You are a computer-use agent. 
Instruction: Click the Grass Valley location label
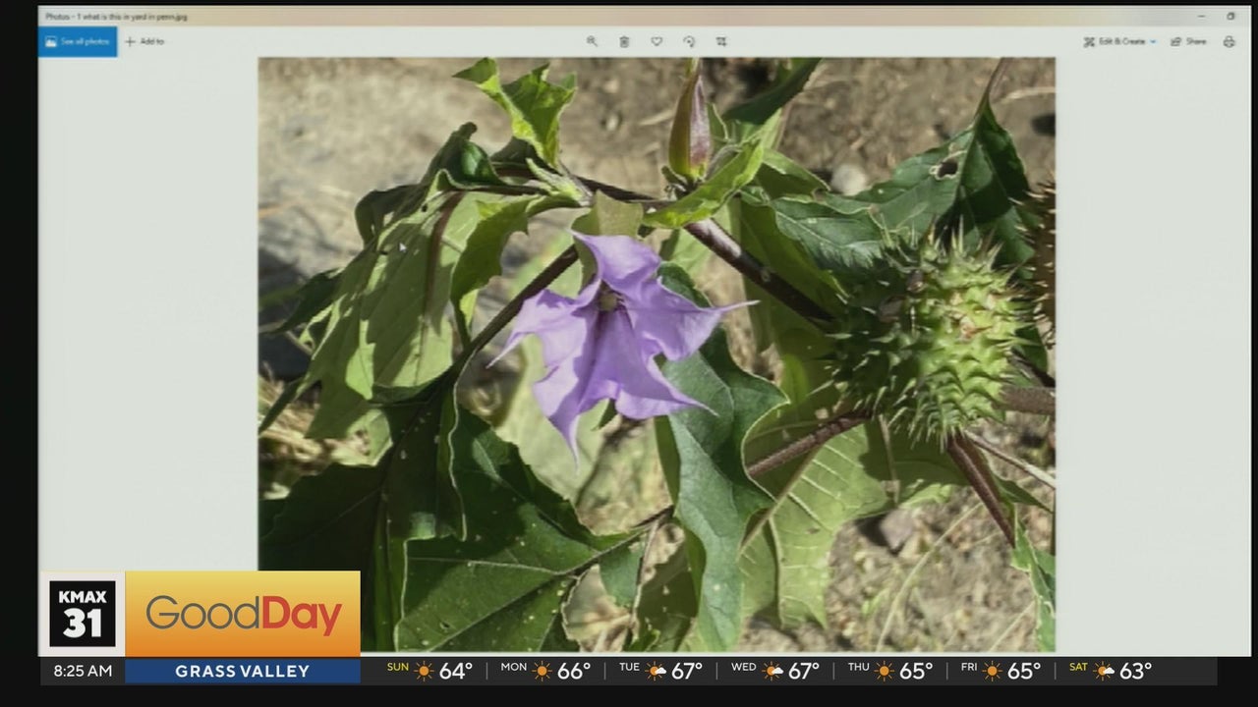(242, 672)
